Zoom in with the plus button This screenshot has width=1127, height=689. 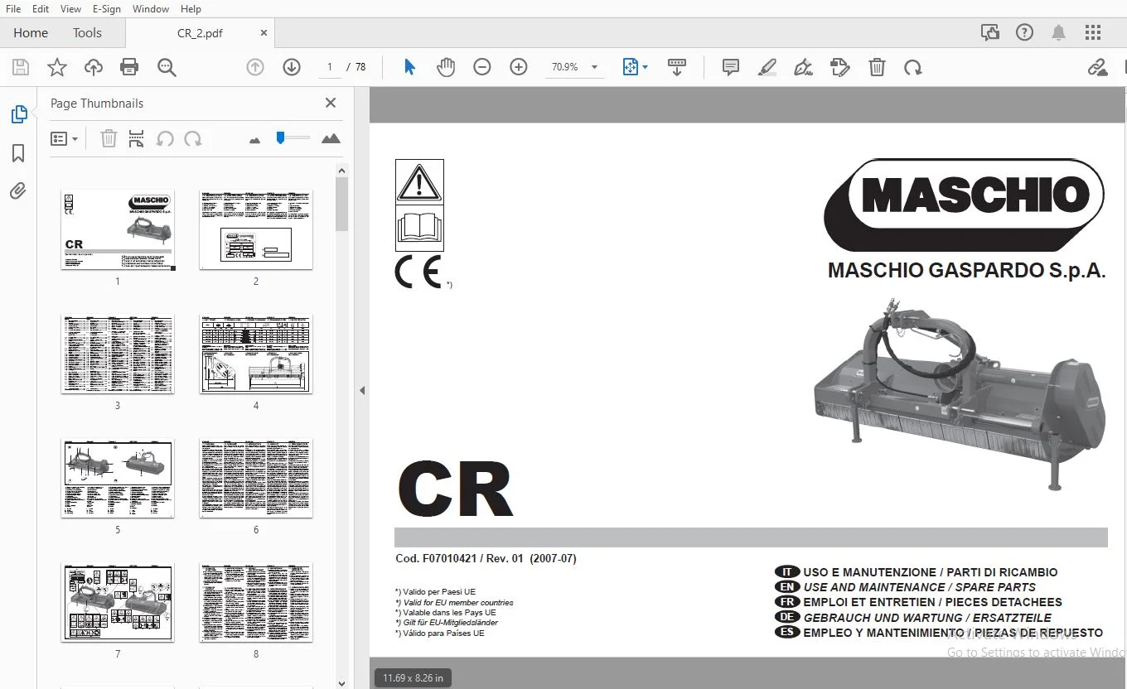tap(519, 67)
